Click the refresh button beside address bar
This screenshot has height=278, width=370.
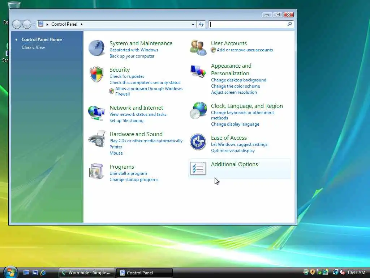tap(201, 24)
